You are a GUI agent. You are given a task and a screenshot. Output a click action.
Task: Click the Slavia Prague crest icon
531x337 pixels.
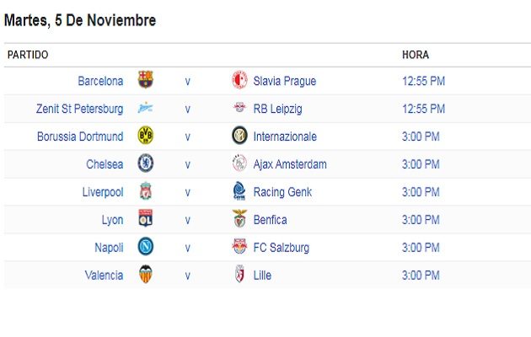click(239, 81)
